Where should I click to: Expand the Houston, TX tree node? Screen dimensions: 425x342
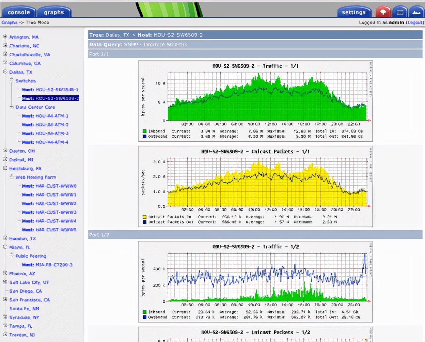(5, 238)
